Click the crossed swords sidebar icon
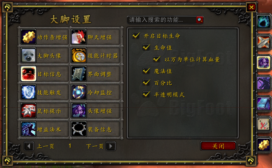This screenshot has height=168, width=272. (263, 42)
